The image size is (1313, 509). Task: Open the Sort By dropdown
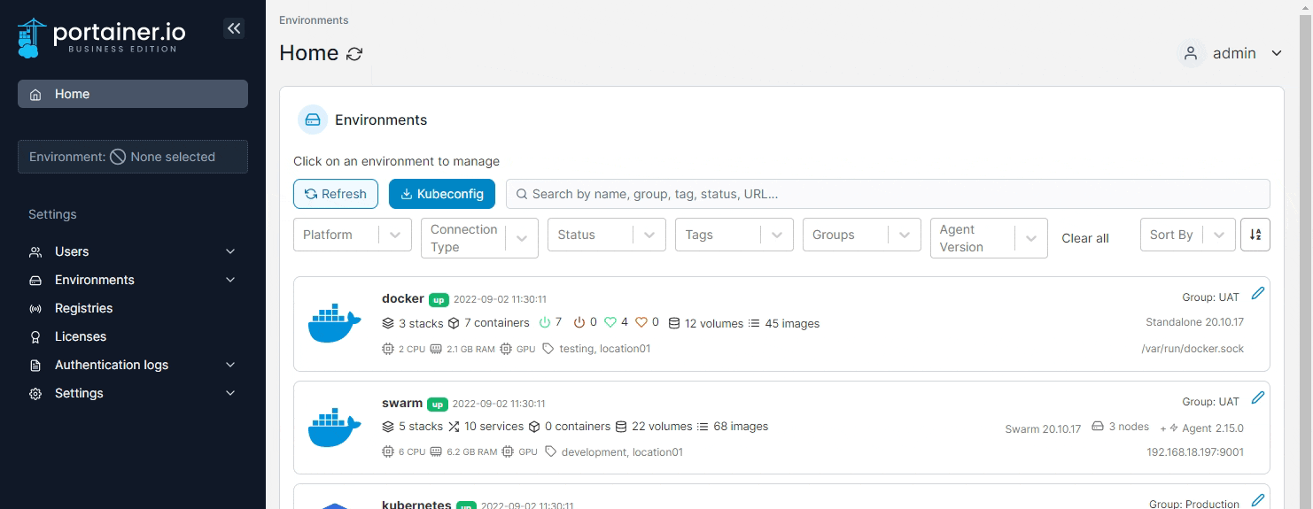coord(1187,235)
